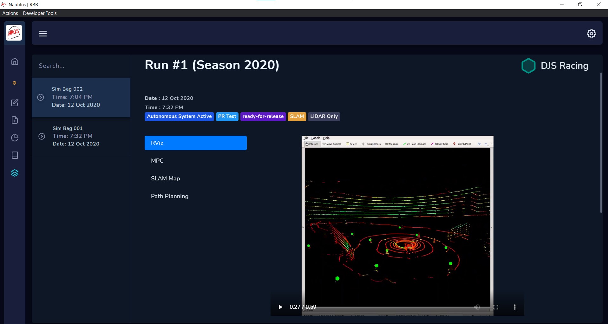
Task: Open the book sidebar icon
Action: (x=15, y=155)
